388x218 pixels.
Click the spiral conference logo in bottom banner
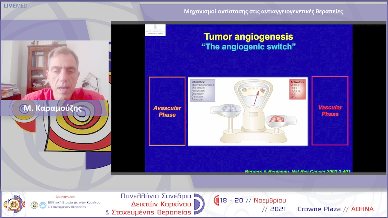14,204
